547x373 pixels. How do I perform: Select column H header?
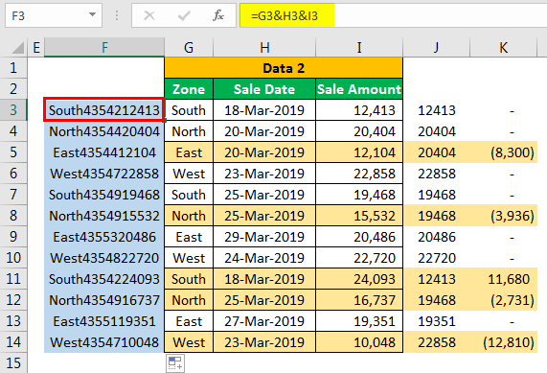point(264,48)
